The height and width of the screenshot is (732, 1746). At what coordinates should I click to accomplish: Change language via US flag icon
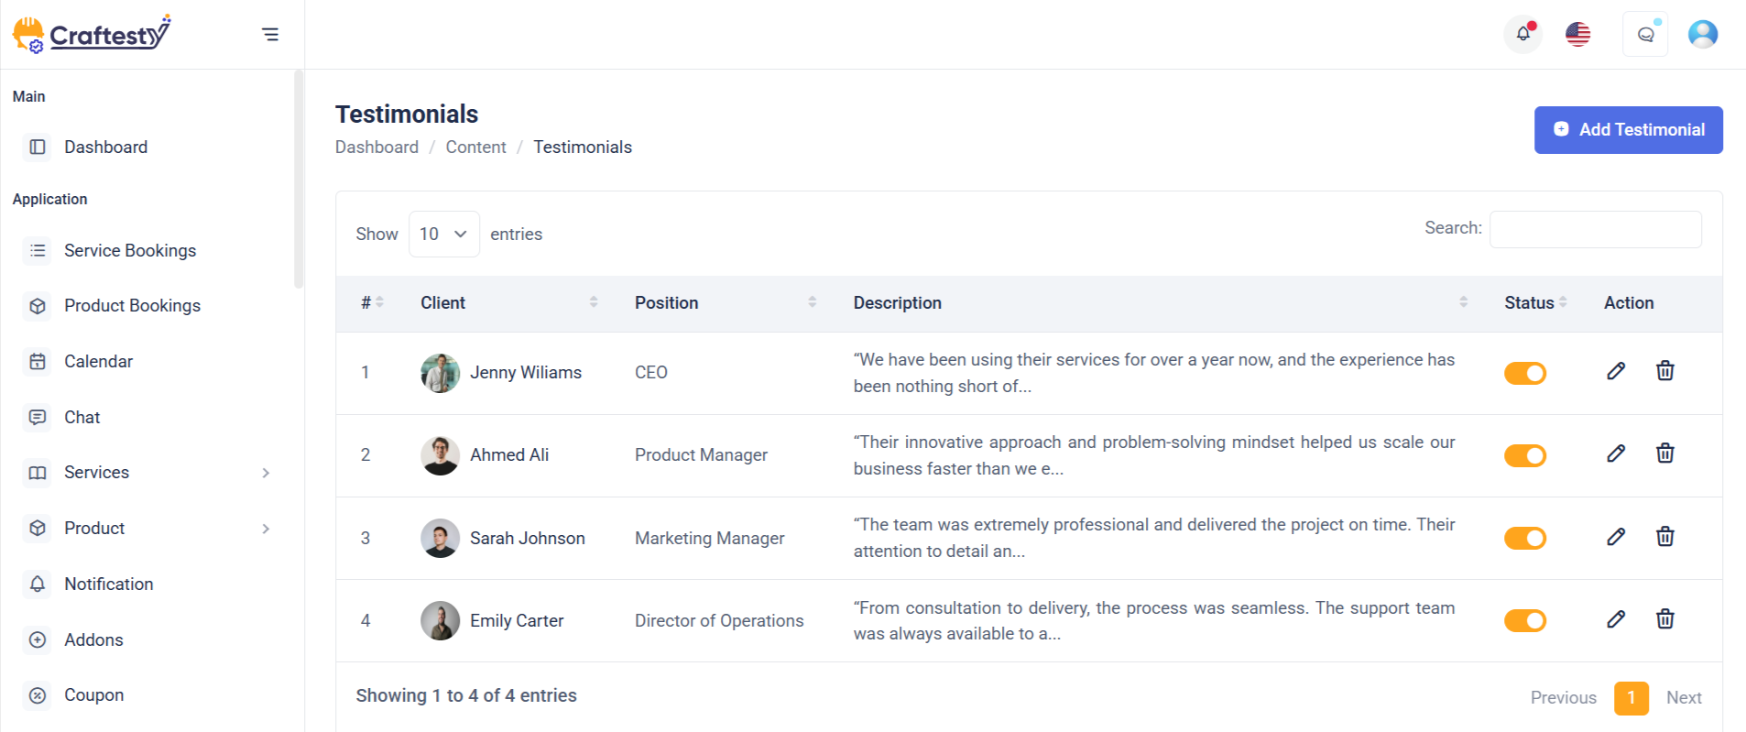tap(1578, 35)
